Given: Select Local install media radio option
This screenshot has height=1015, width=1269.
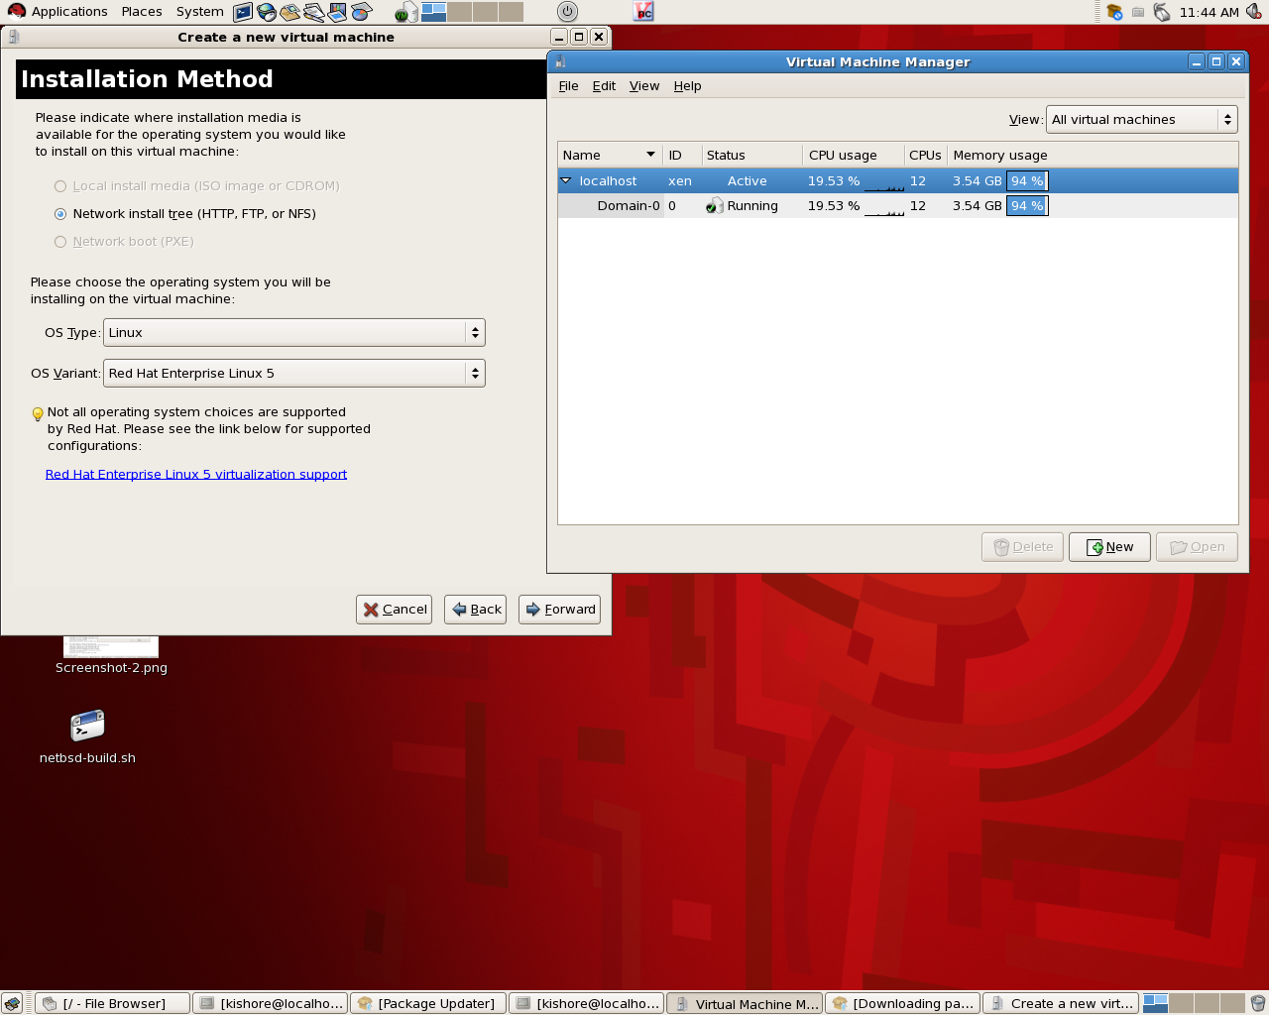Looking at the screenshot, I should point(60,186).
